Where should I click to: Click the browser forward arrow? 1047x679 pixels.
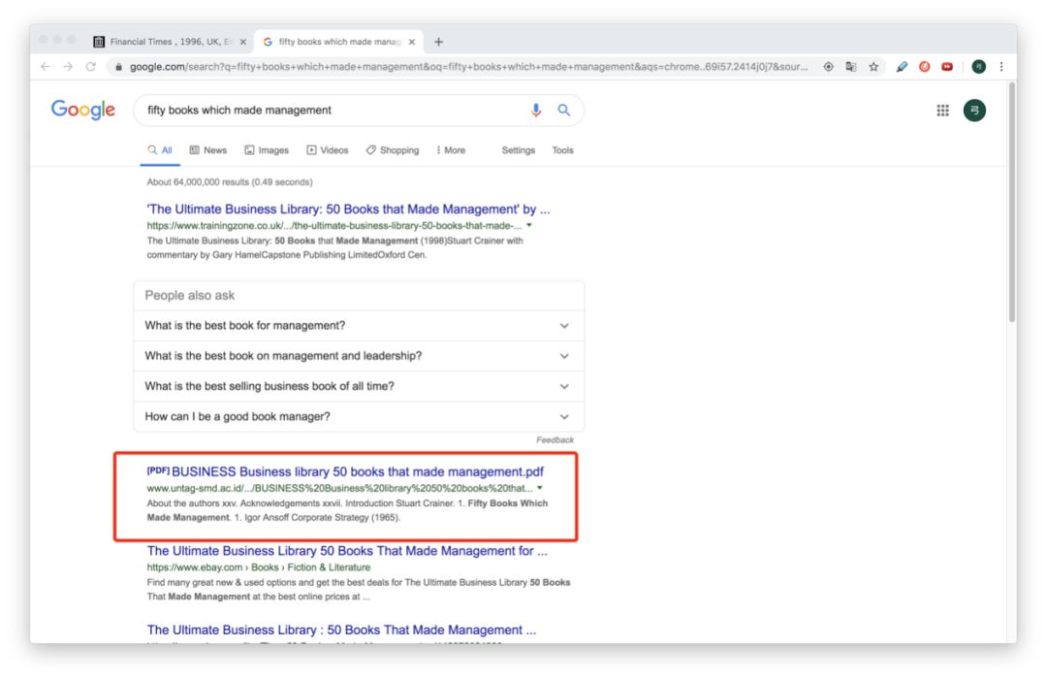point(68,67)
